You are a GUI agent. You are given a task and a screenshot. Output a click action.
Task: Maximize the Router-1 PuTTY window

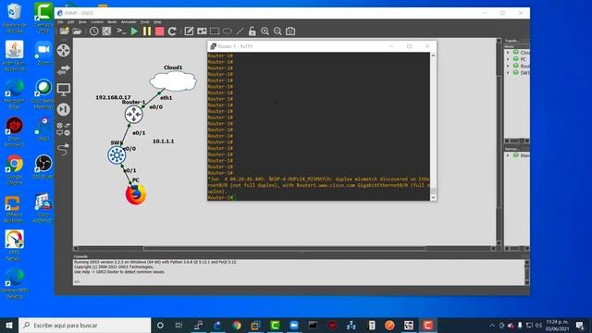coord(409,46)
